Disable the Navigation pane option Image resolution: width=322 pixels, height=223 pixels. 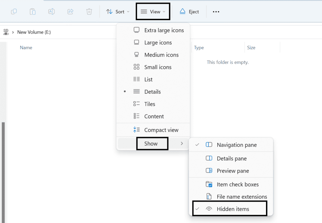point(236,145)
